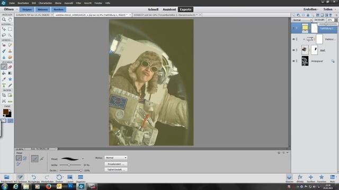Hide the Hintergrund layer eye icon
Image resolution: width=339 pixels, height=190 pixels.
[293, 61]
